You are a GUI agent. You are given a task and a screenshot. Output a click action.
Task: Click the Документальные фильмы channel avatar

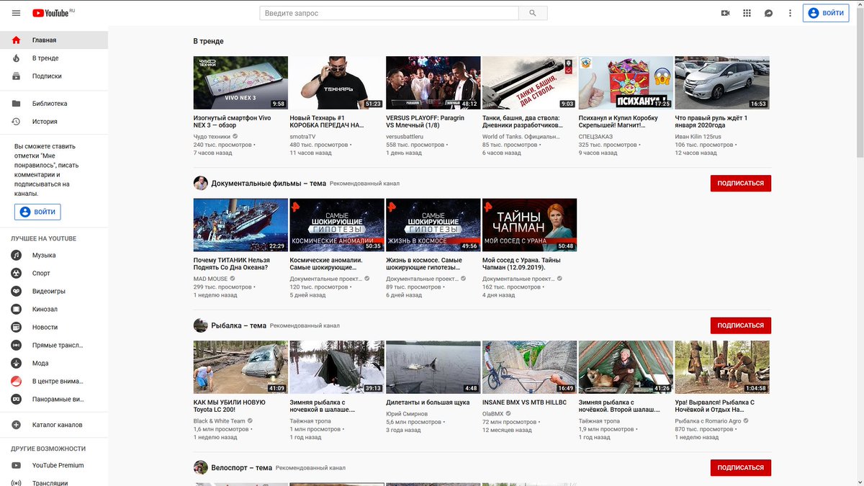(x=200, y=184)
